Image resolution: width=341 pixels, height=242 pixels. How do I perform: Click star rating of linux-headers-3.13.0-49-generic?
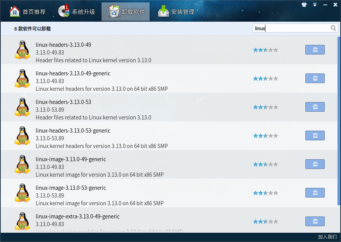[x=265, y=78]
